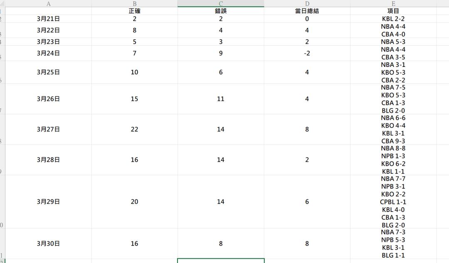Select the 3月23日 date cell
Image resolution: width=449 pixels, height=263 pixels.
(x=48, y=42)
